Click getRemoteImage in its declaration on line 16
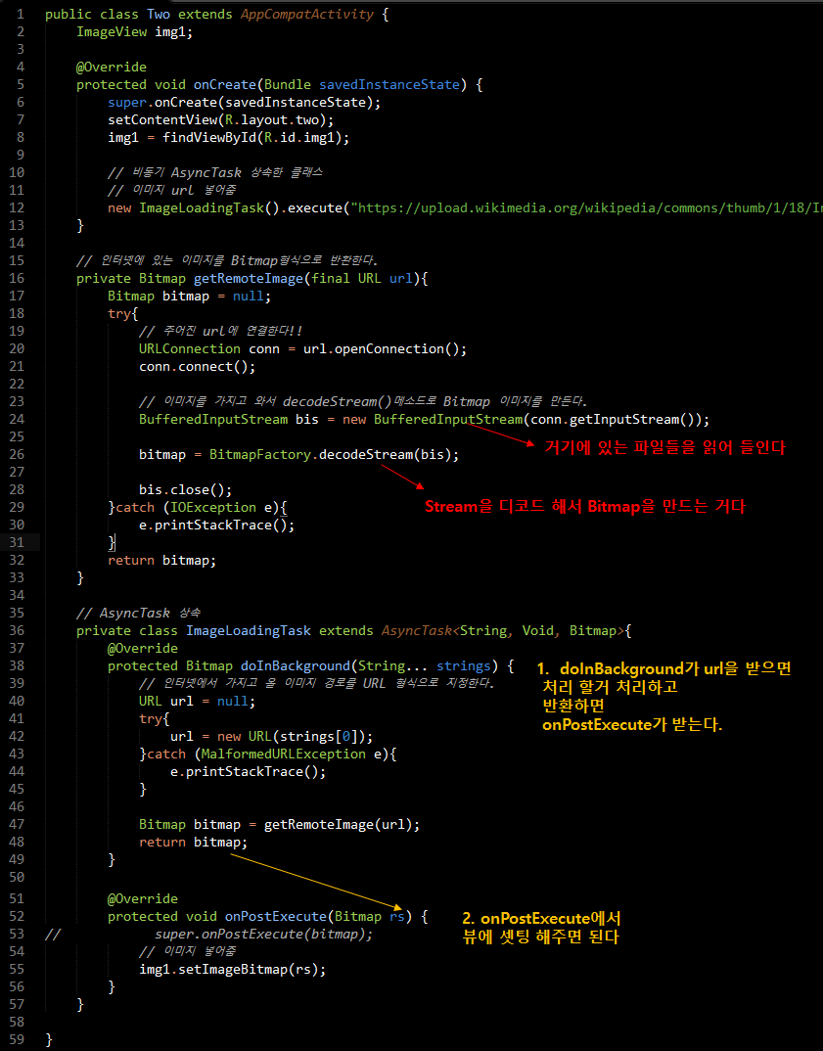Screen dimensions: 823x1051 248,278
